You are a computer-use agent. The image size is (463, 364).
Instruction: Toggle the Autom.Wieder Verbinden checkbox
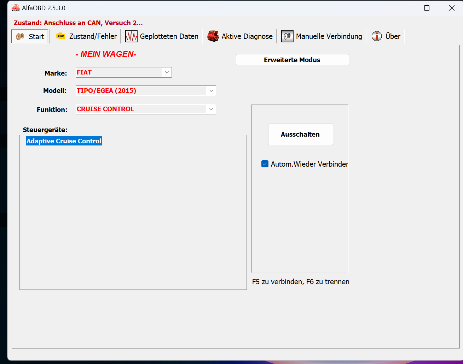pyautogui.click(x=265, y=164)
